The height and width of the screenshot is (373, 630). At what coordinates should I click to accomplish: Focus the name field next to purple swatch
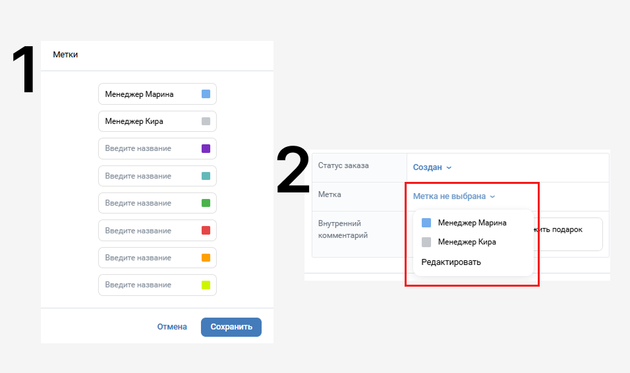pos(157,149)
